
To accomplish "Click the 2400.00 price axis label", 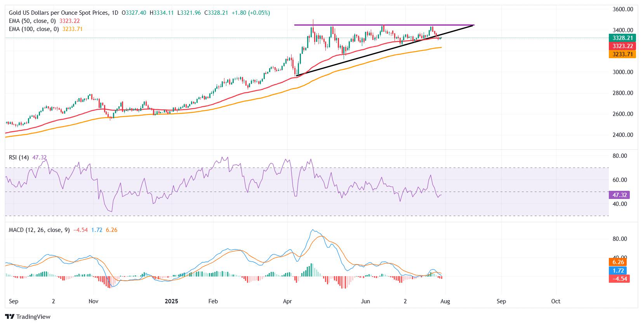I will tap(623, 135).
